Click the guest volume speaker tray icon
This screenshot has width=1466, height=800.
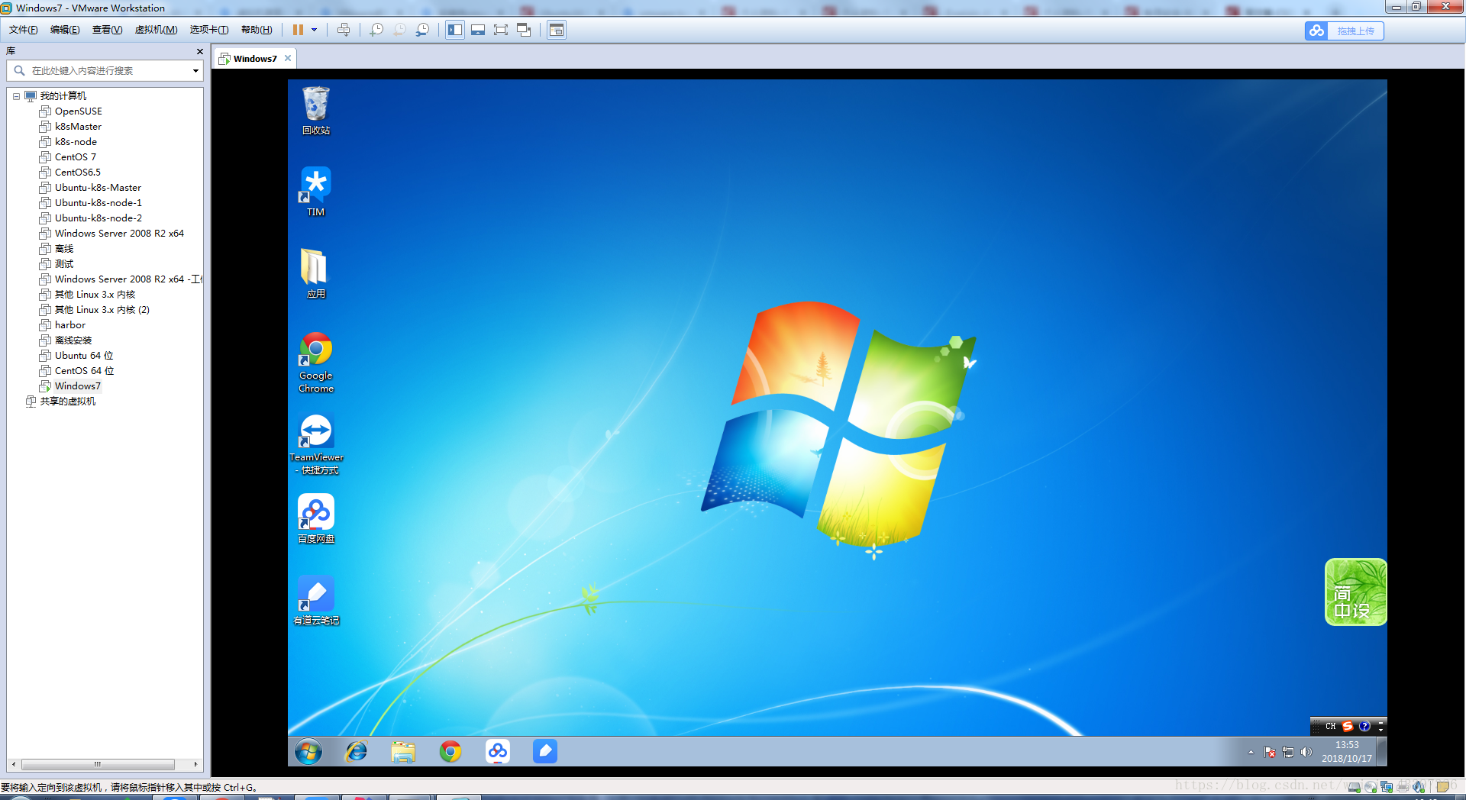tap(1306, 753)
